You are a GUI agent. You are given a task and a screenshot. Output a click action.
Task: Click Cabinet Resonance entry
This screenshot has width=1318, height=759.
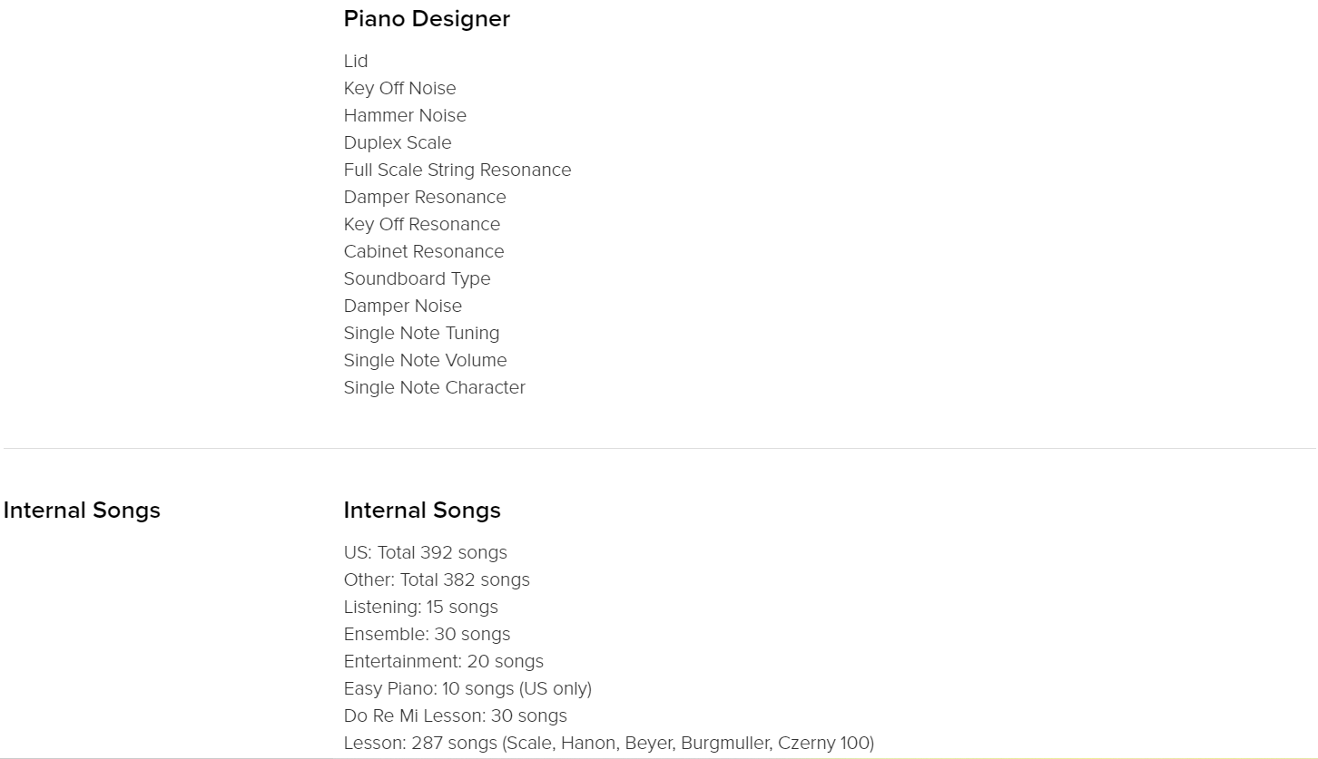[x=424, y=251]
